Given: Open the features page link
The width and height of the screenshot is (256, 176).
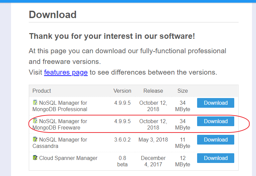Looking at the screenshot, I should coord(66,72).
